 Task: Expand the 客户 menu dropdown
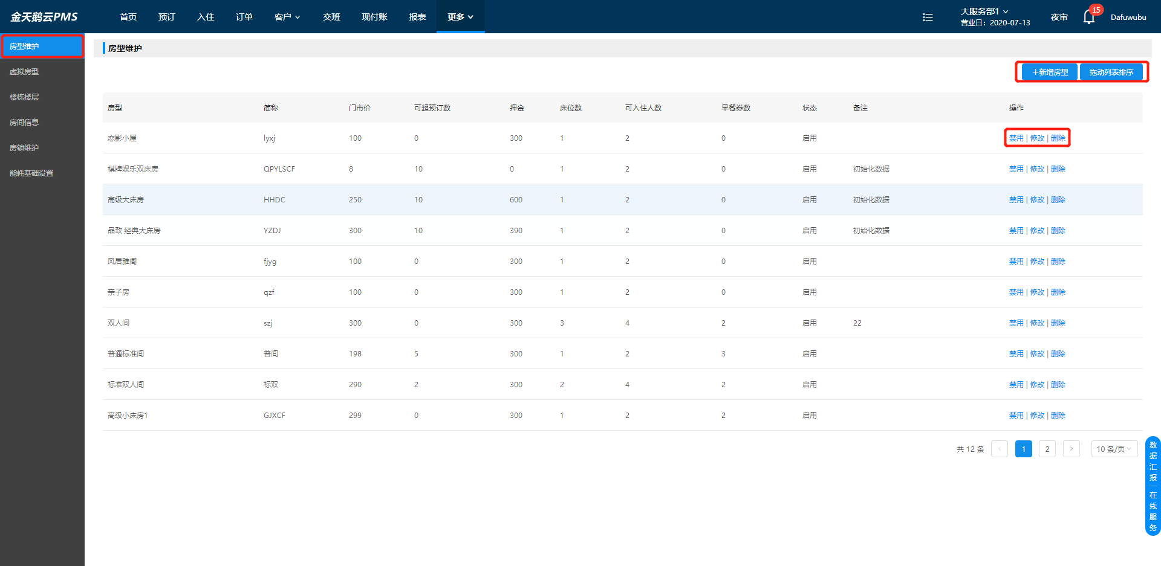[x=287, y=17]
